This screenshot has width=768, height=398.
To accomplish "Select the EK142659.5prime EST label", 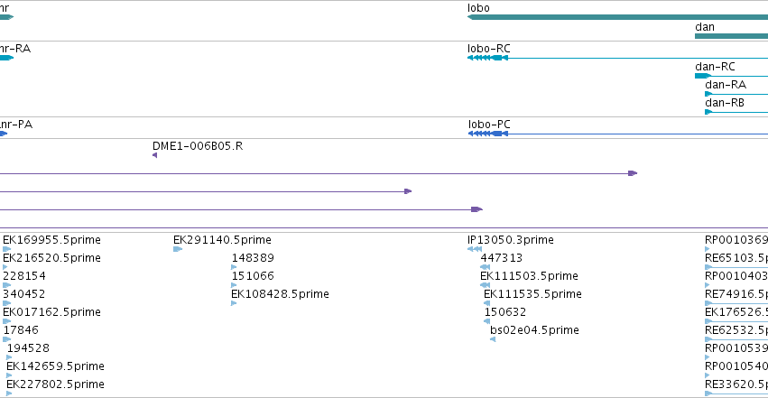I will click(x=55, y=366).
